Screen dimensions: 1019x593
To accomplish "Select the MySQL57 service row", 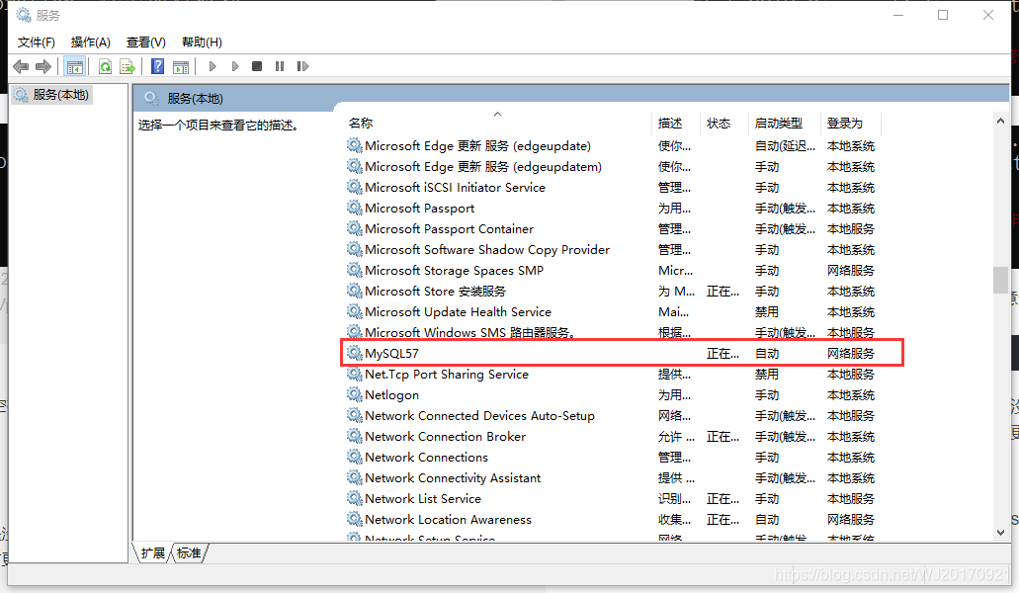I will point(622,354).
